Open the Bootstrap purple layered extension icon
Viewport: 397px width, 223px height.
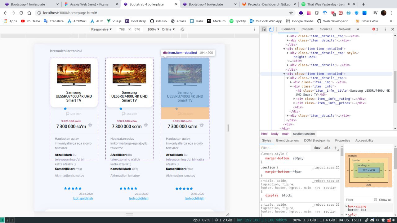pos(301,13)
